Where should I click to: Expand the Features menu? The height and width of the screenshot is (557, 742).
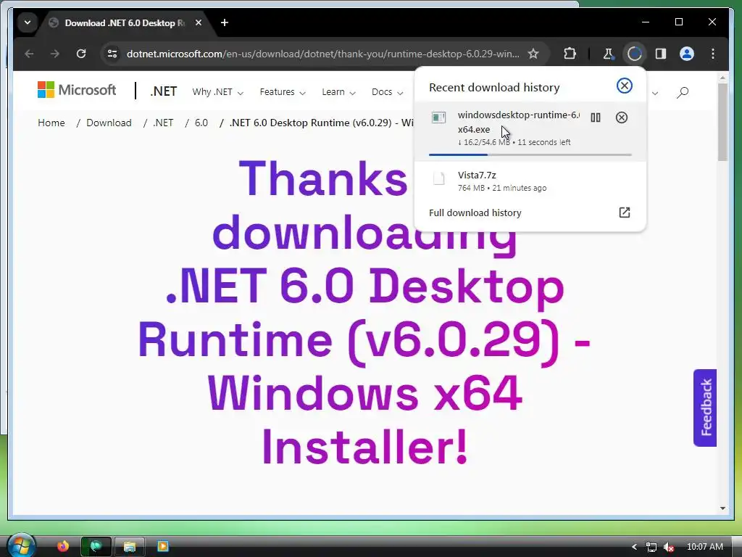[x=283, y=92]
